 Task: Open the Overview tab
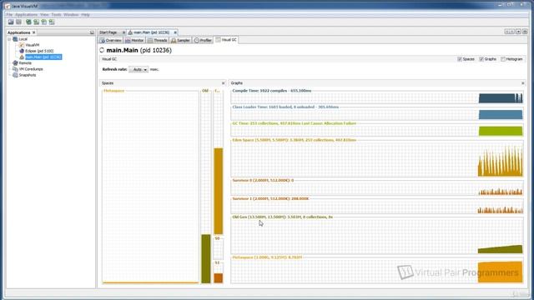[x=111, y=40]
